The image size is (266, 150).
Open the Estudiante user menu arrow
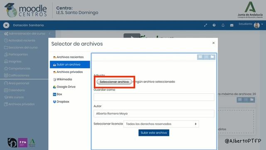point(262,24)
